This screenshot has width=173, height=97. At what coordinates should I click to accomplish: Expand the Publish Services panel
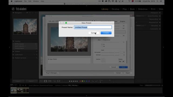13,58
